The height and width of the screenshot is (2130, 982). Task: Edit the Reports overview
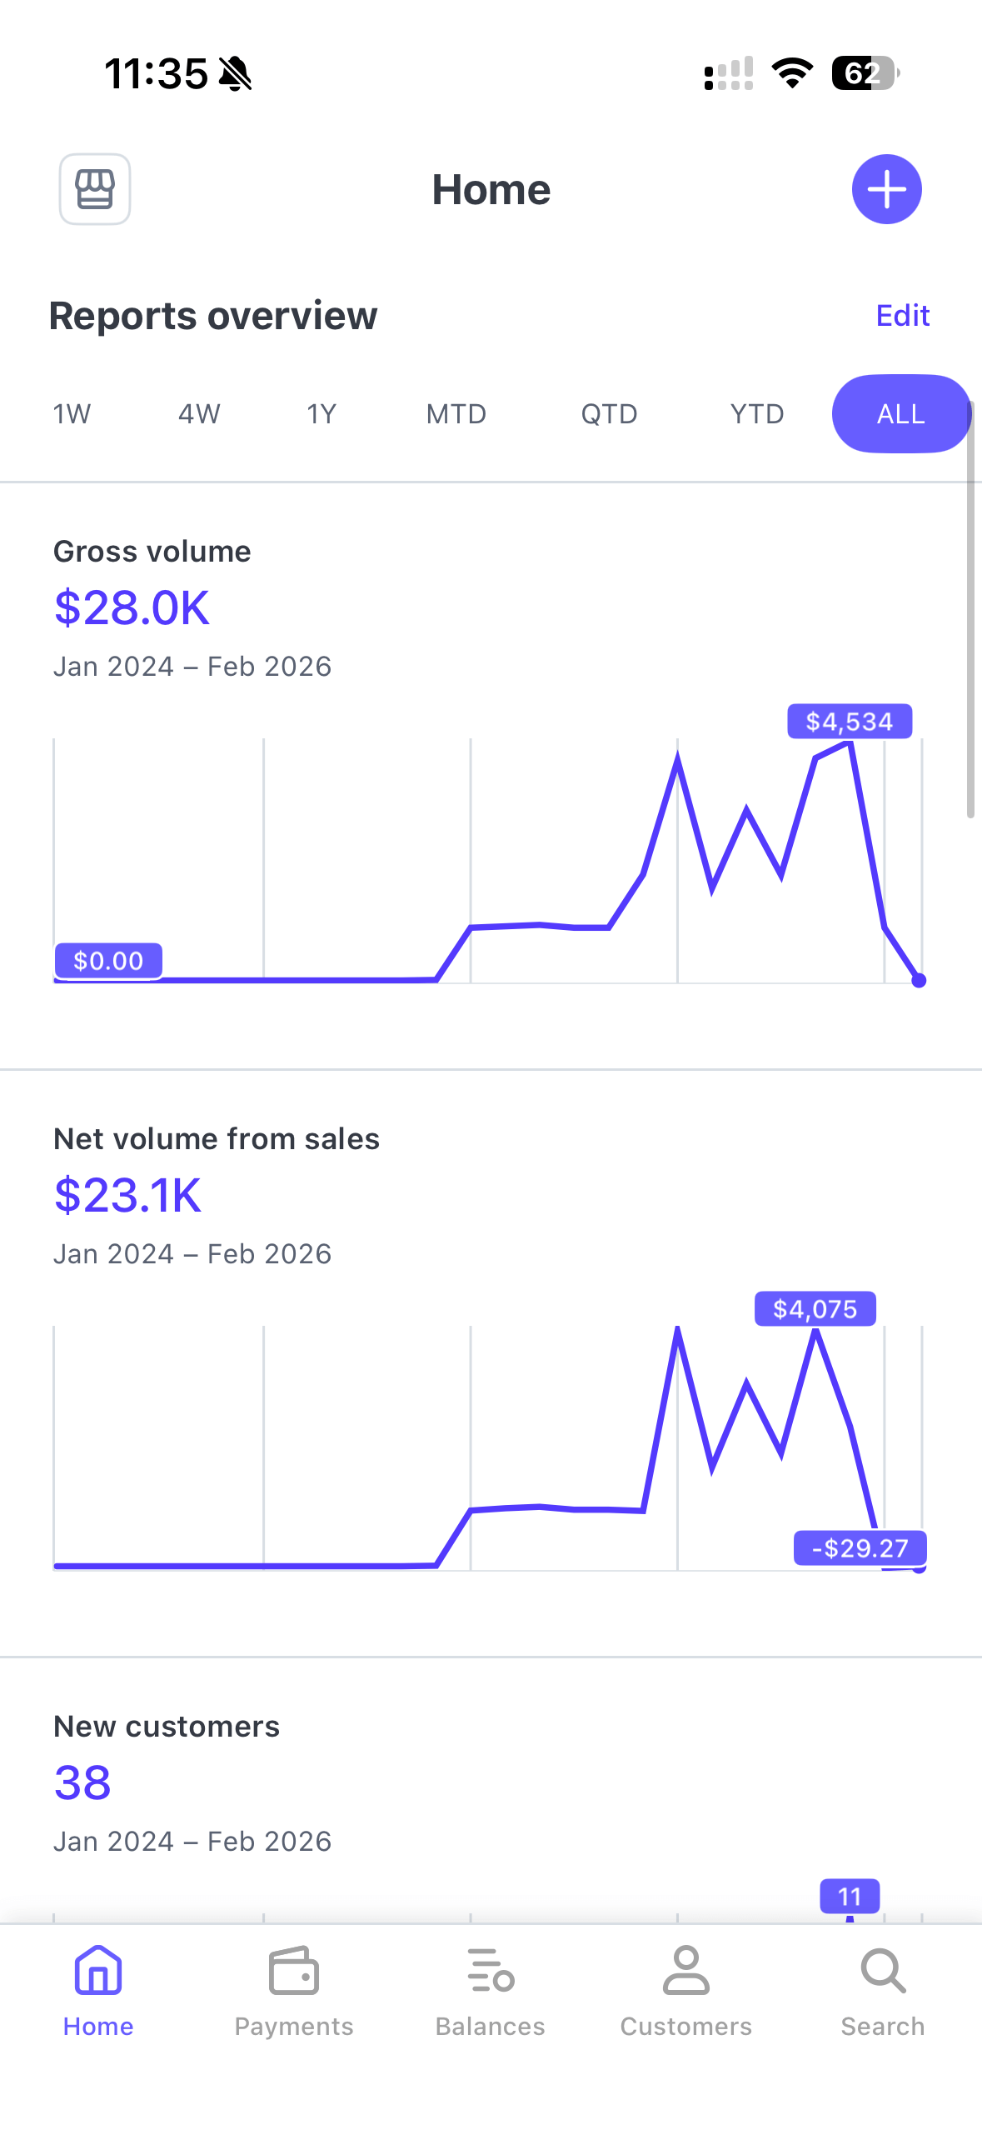[902, 316]
